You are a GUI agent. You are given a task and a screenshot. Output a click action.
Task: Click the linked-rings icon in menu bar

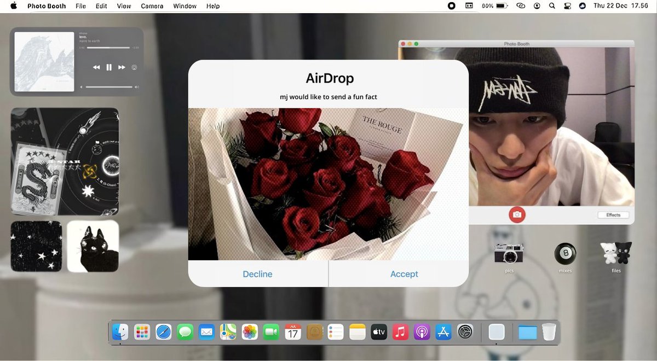(520, 6)
